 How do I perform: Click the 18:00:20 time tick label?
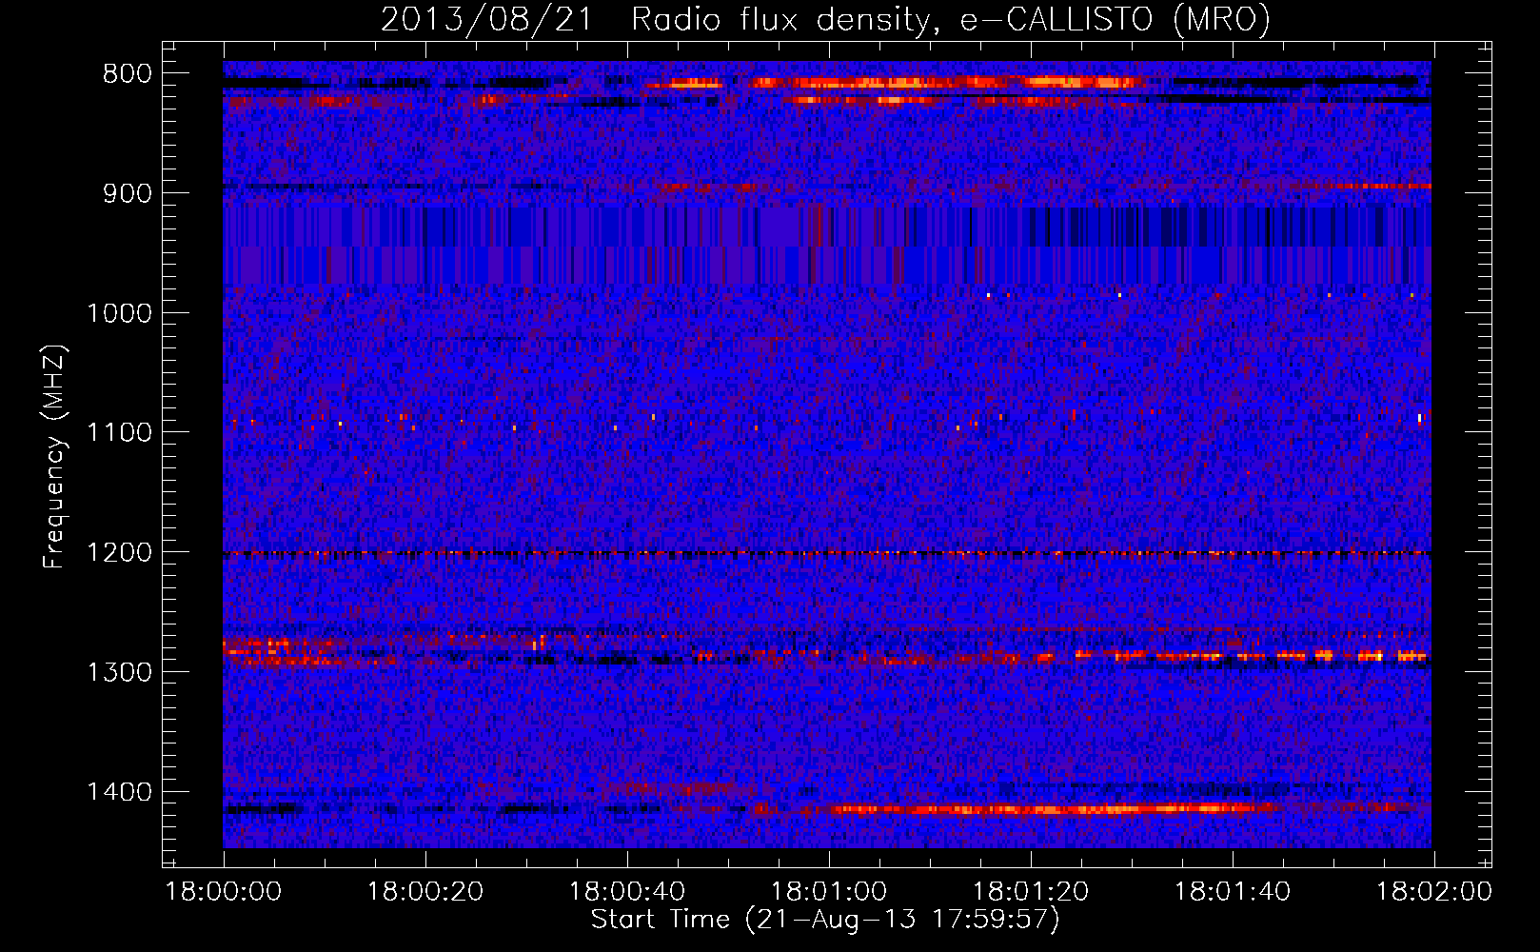425,892
